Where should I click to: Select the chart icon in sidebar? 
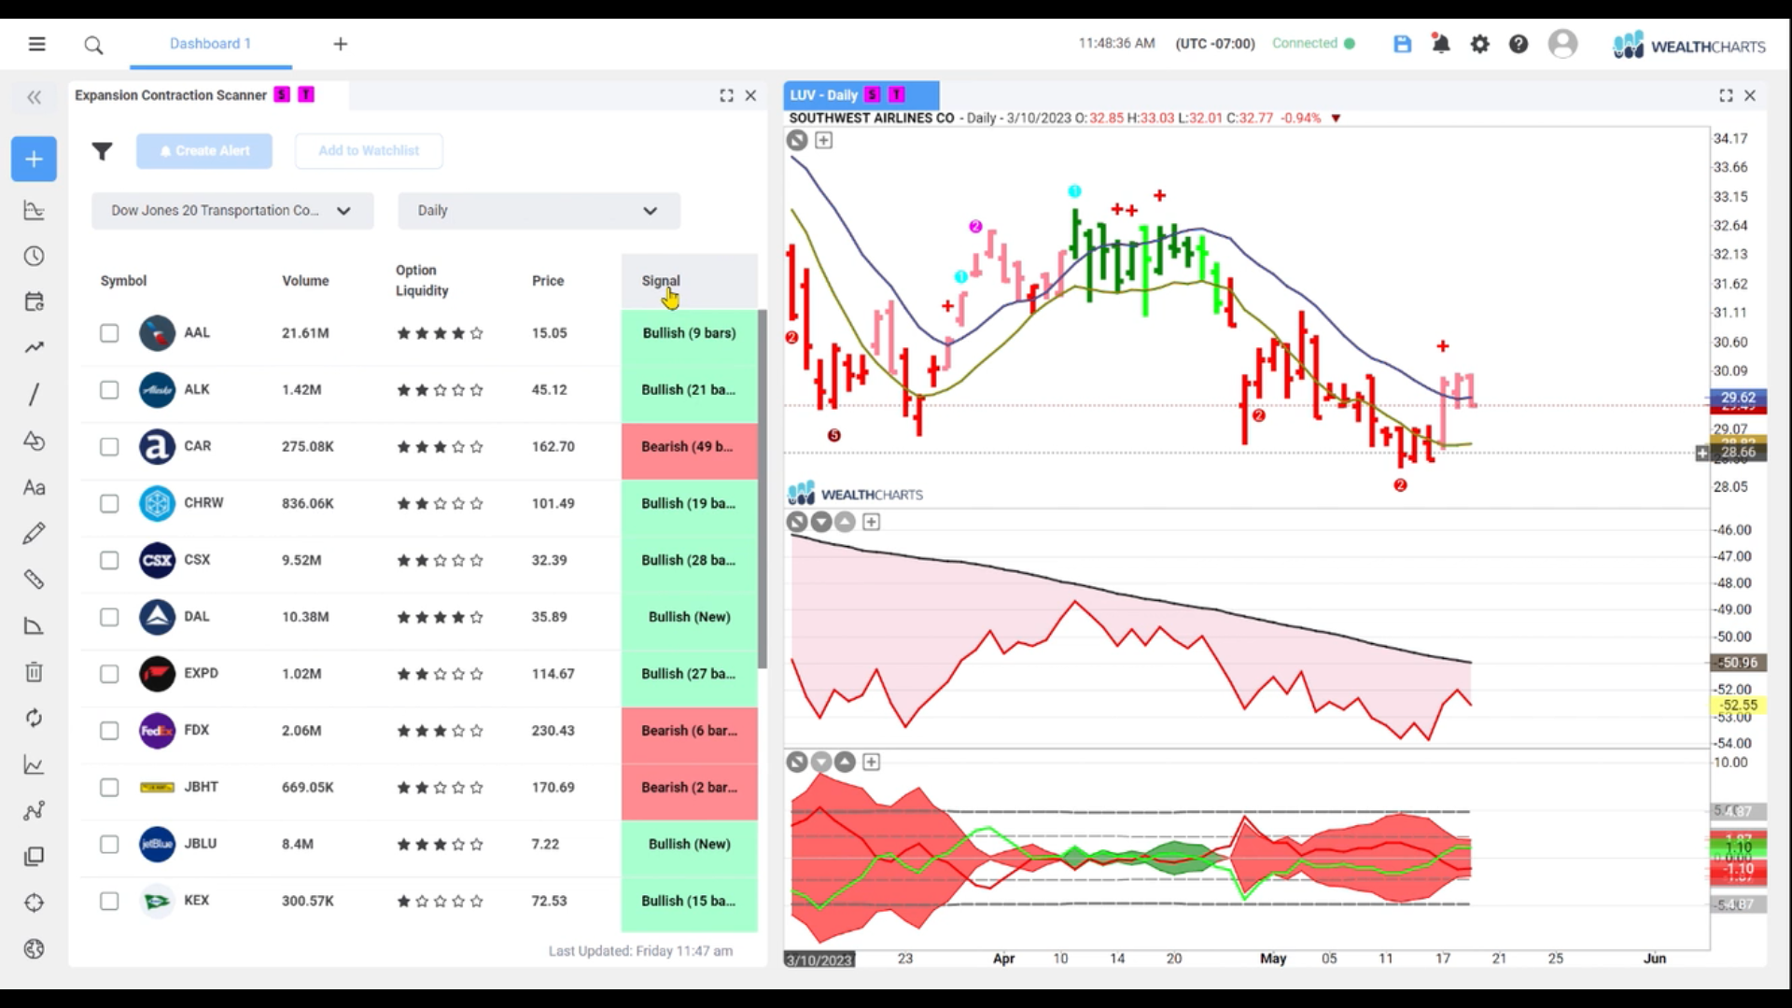[34, 210]
